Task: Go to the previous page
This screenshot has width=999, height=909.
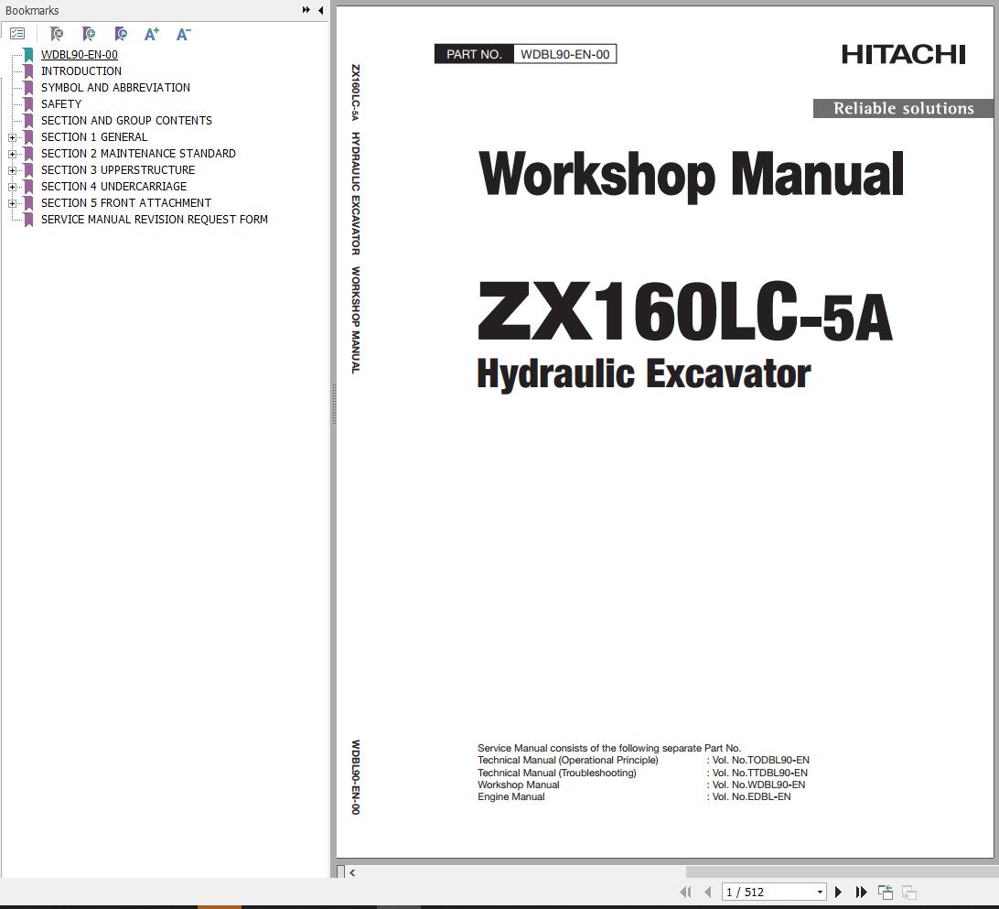Action: 707,892
